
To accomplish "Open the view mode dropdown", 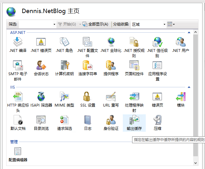I will [171, 24].
